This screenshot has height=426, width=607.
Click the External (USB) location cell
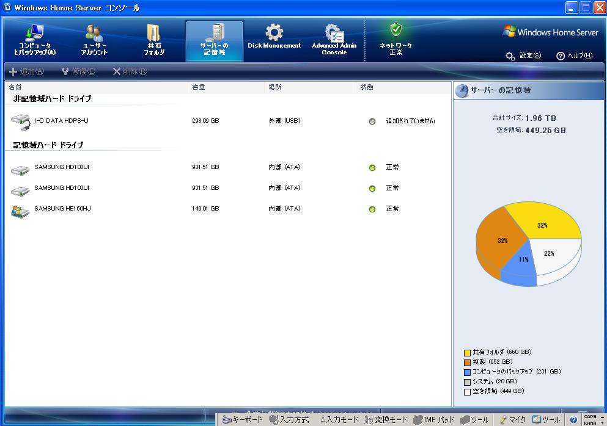pyautogui.click(x=284, y=121)
